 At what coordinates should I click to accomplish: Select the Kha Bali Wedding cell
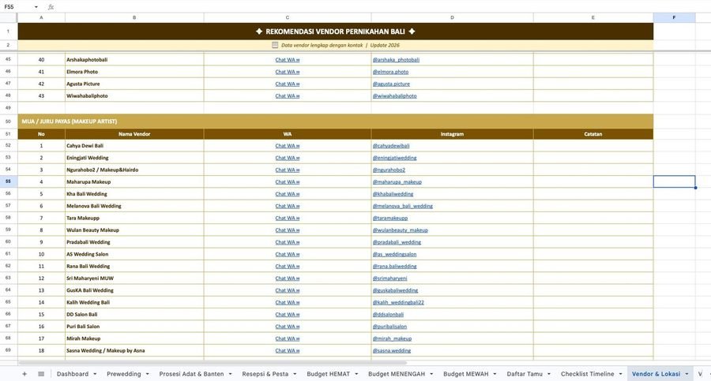134,194
